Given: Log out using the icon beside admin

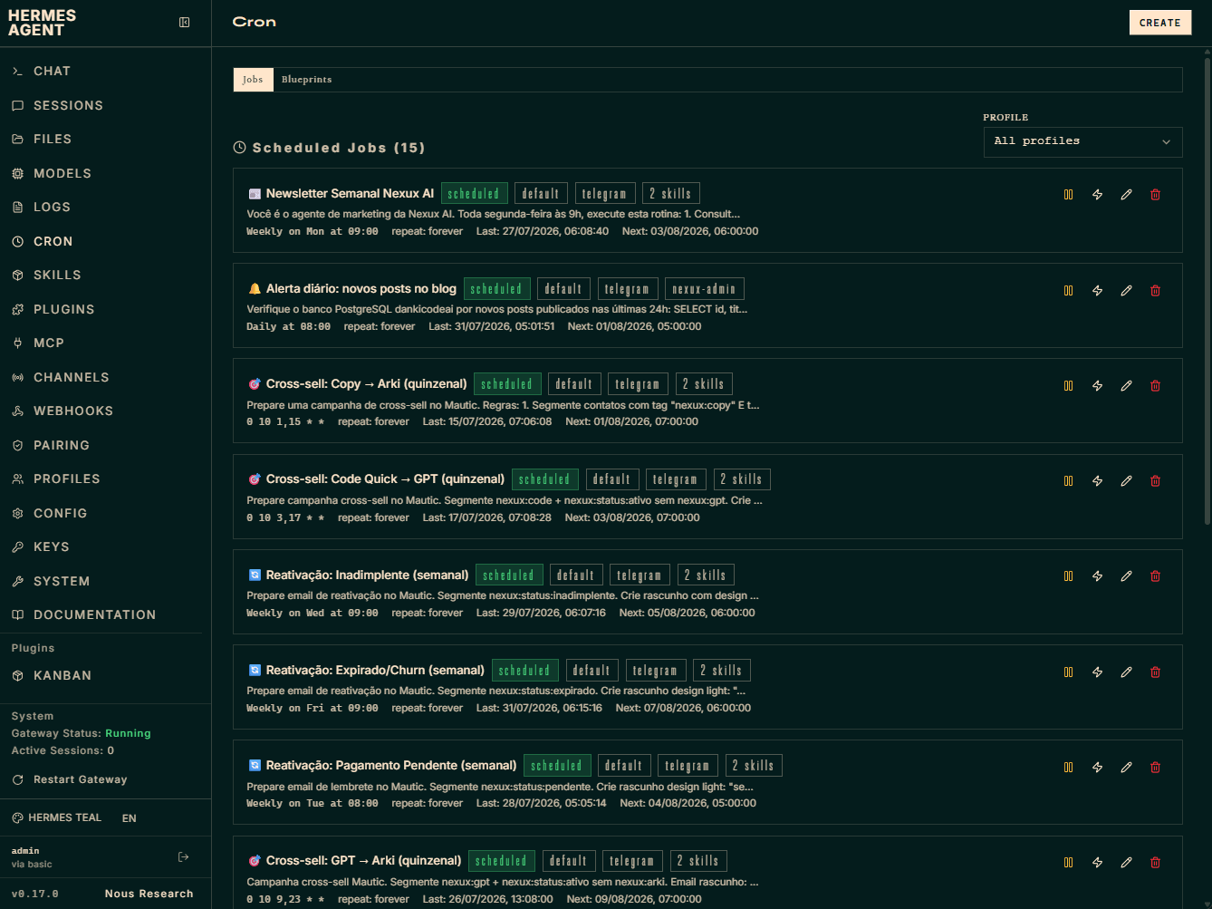Looking at the screenshot, I should click(184, 857).
